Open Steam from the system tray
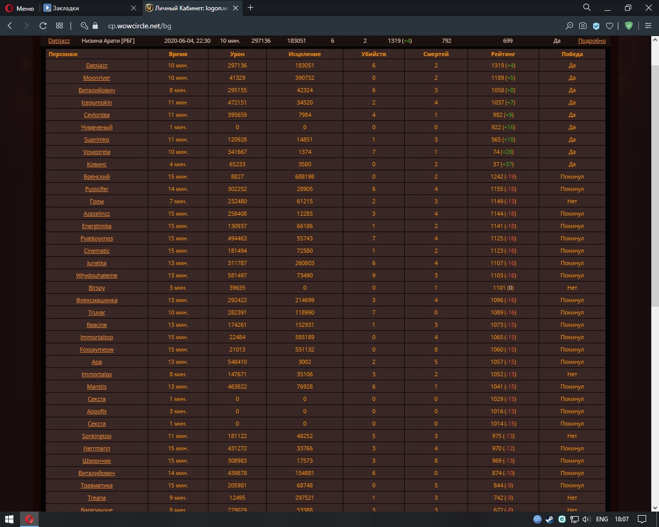The width and height of the screenshot is (659, 527). tap(549, 519)
